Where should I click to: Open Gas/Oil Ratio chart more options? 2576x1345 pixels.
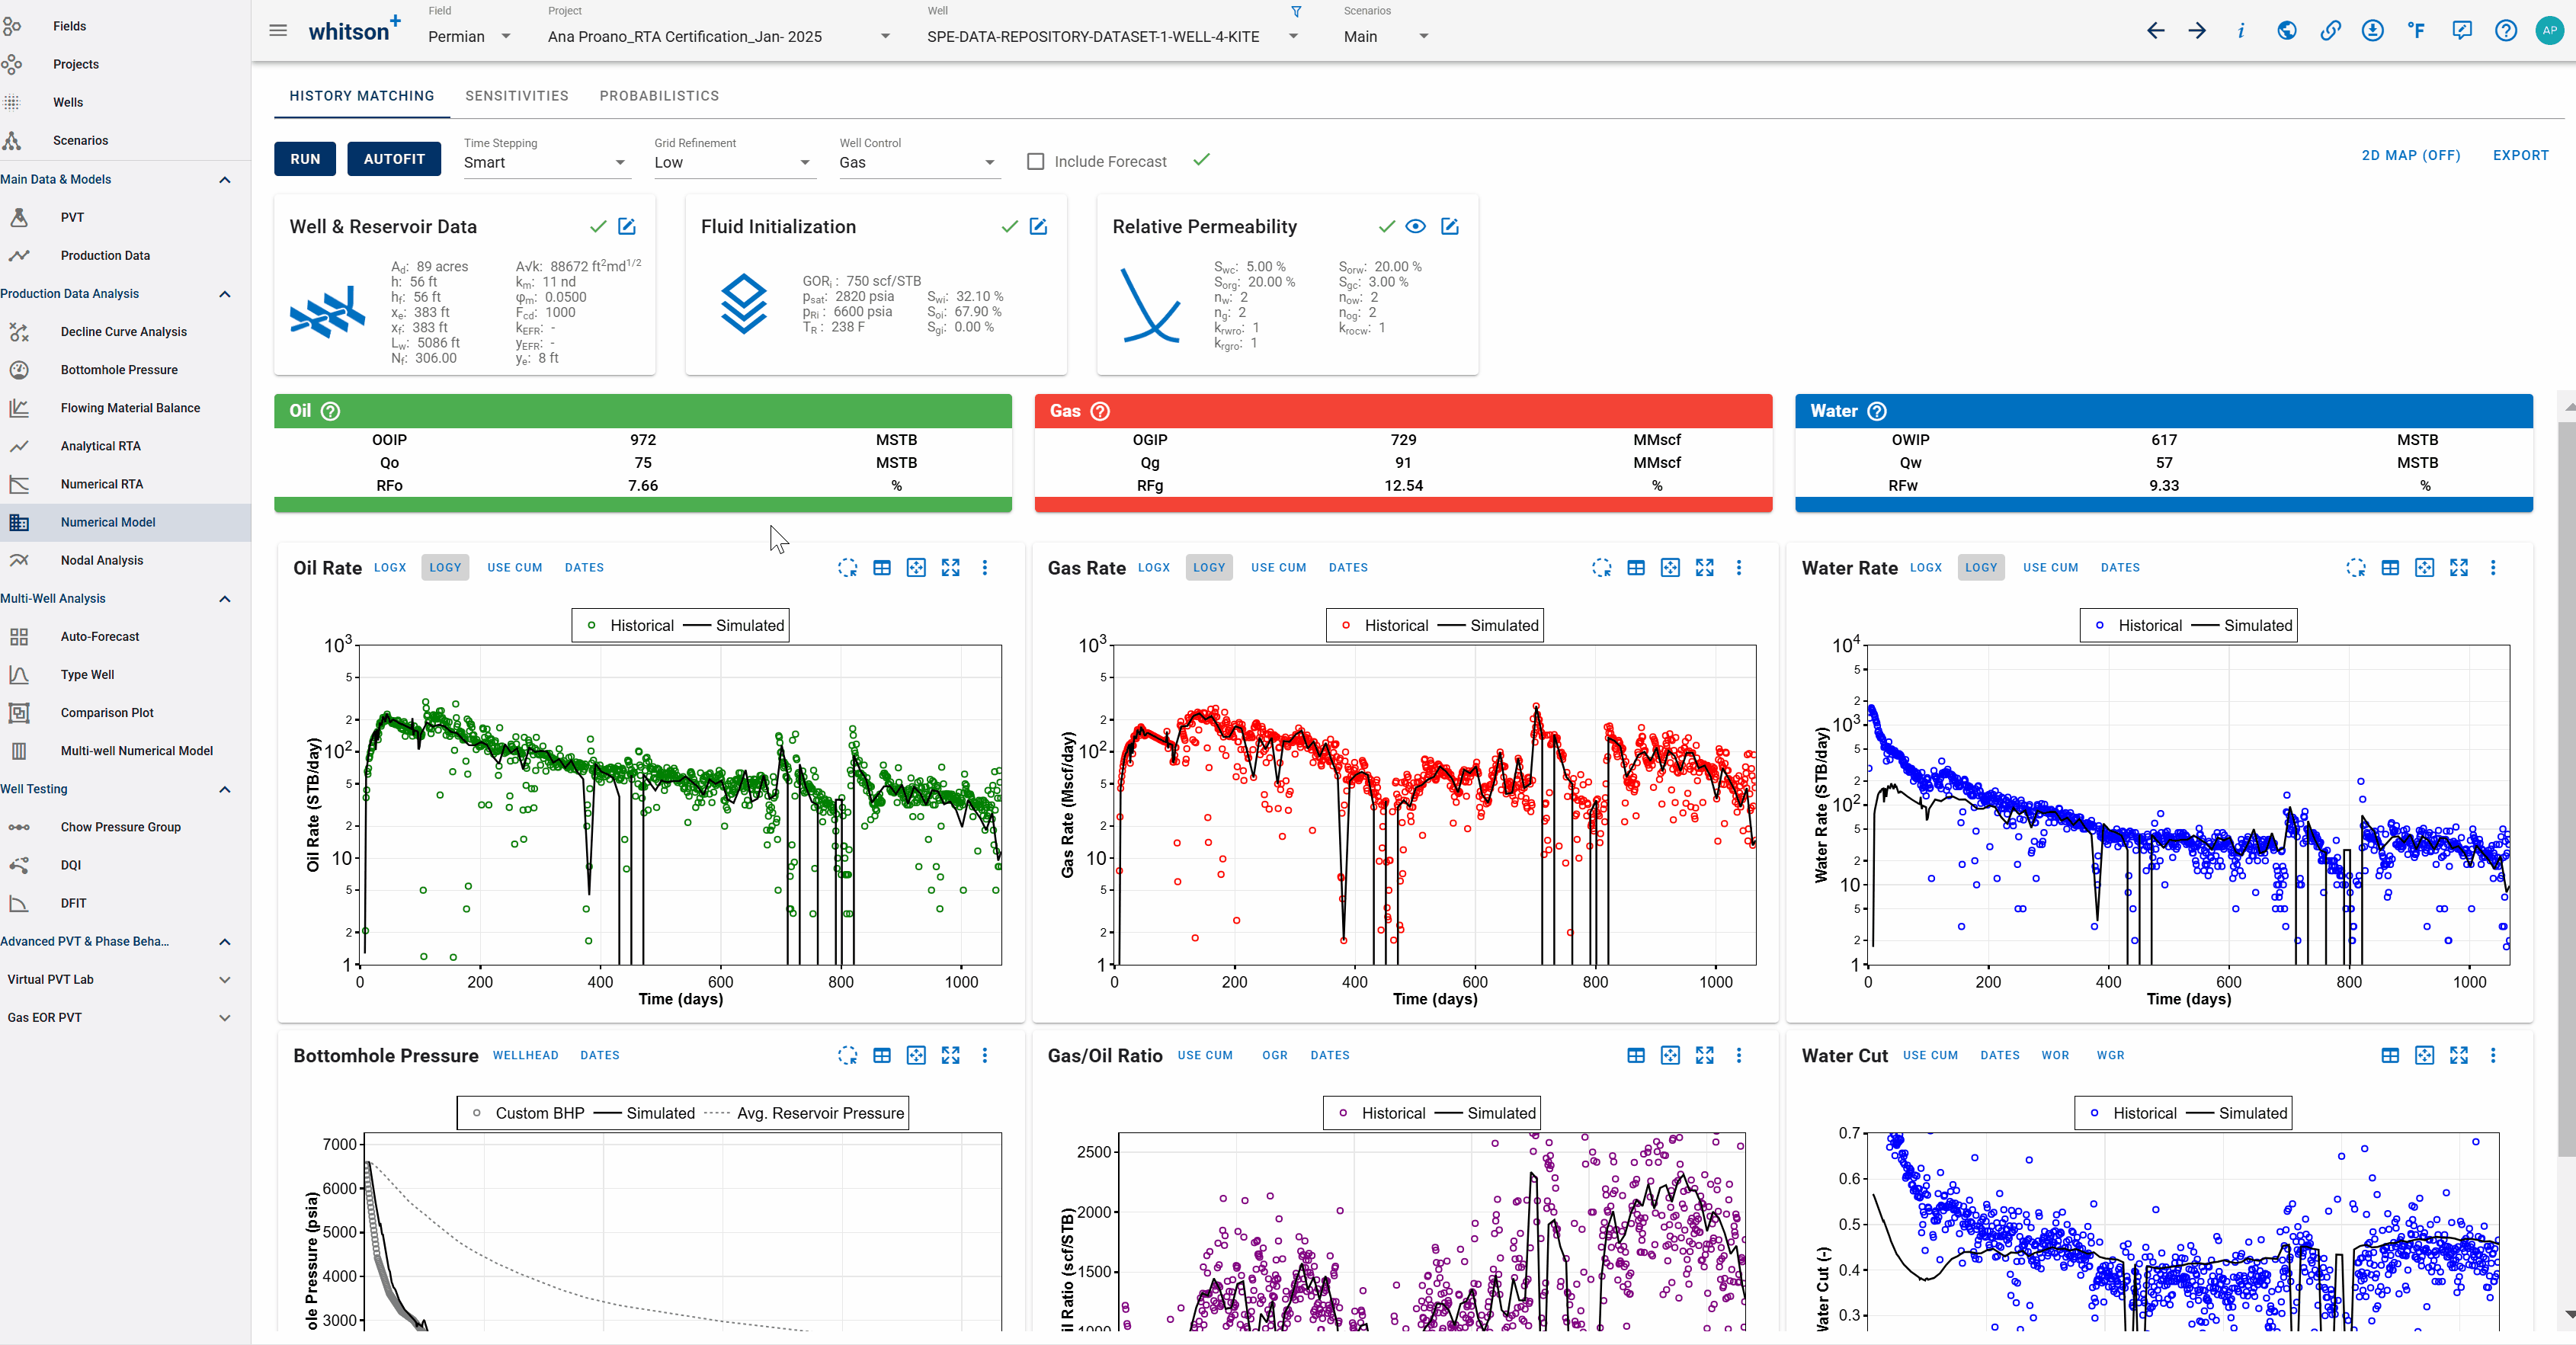point(1739,1055)
